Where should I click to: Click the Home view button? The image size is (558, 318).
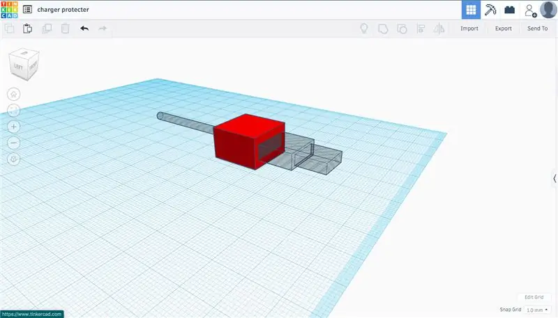(13, 94)
